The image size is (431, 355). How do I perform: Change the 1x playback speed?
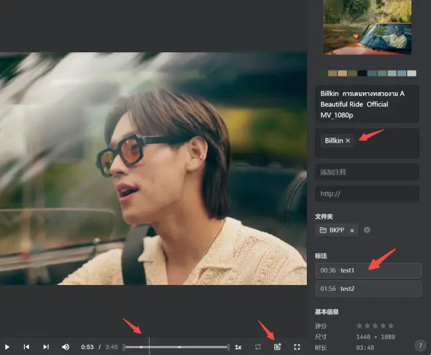point(238,347)
